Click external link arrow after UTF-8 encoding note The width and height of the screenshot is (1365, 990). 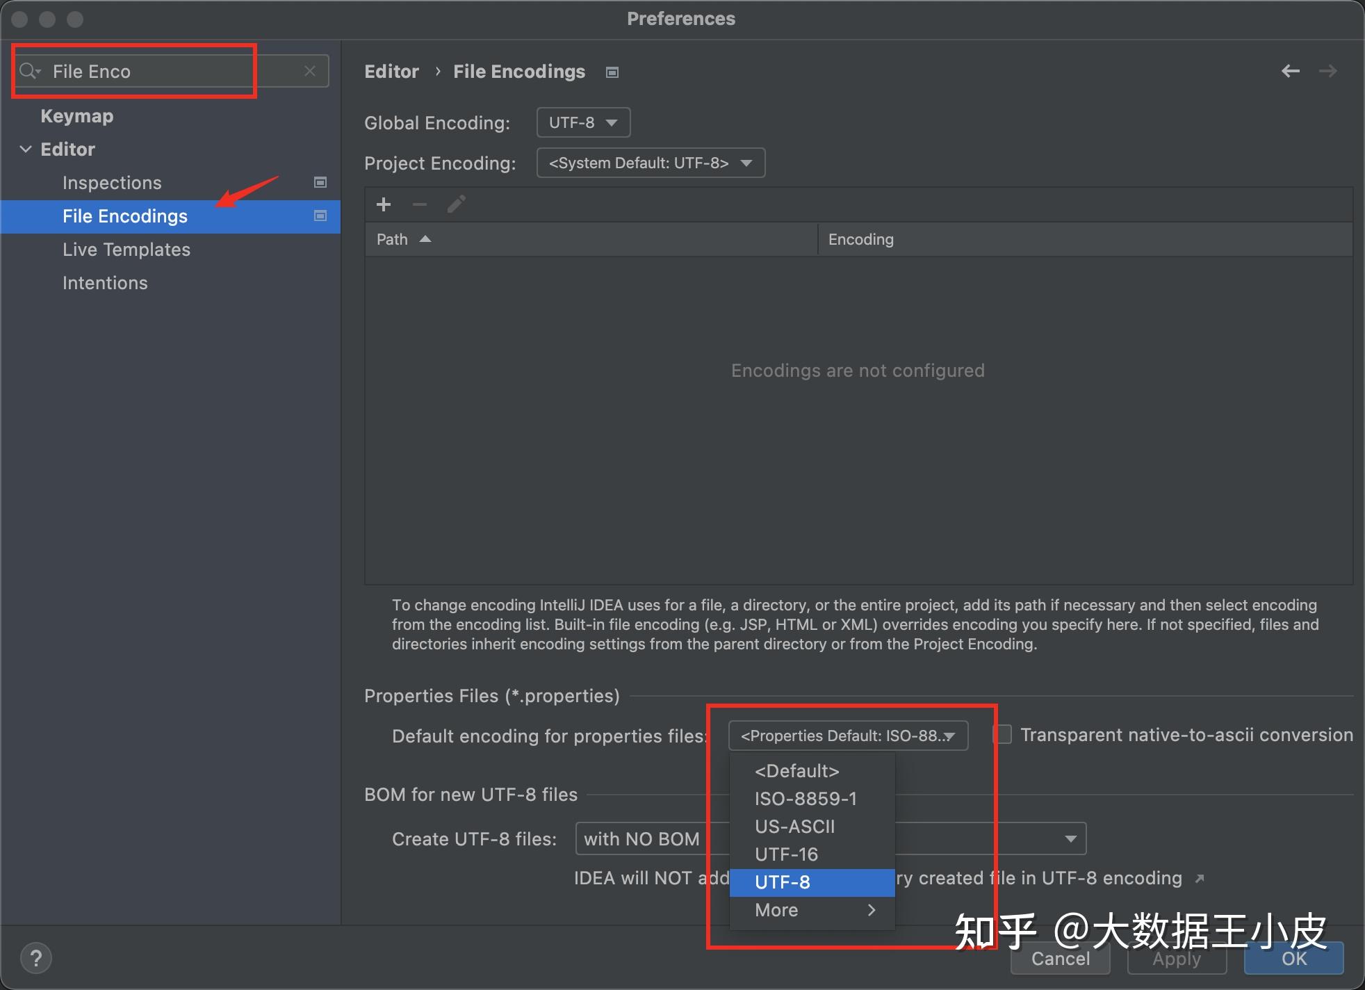pyautogui.click(x=1200, y=878)
